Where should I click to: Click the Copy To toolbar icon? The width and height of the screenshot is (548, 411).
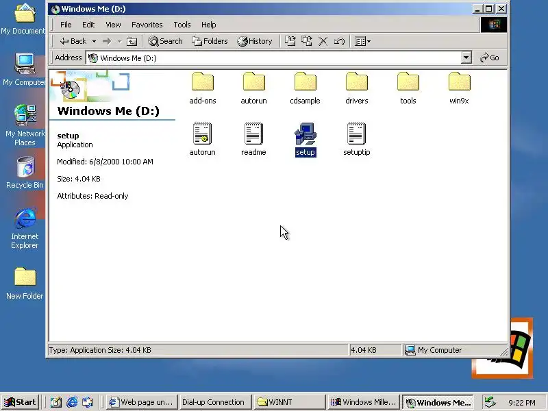pos(307,41)
